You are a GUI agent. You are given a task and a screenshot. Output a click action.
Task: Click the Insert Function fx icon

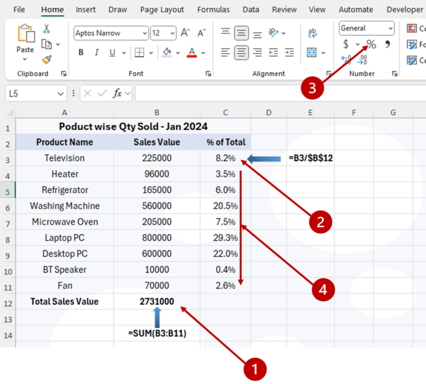pyautogui.click(x=118, y=94)
